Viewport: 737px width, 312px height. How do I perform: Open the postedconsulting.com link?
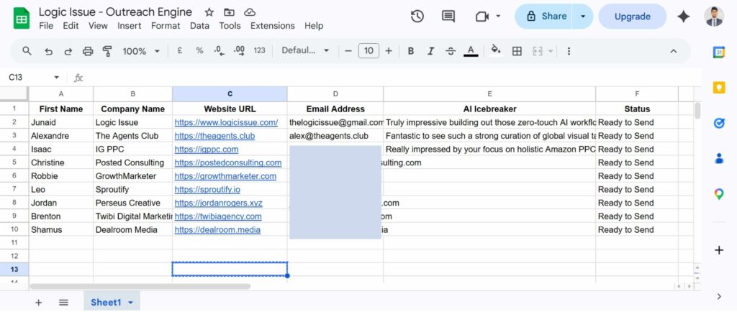(x=228, y=162)
